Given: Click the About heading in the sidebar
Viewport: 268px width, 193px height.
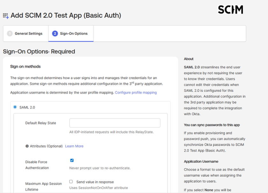Looking at the screenshot, I should click(x=189, y=59).
